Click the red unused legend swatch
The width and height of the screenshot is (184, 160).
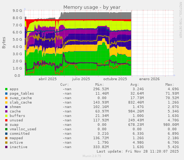click(6, 120)
